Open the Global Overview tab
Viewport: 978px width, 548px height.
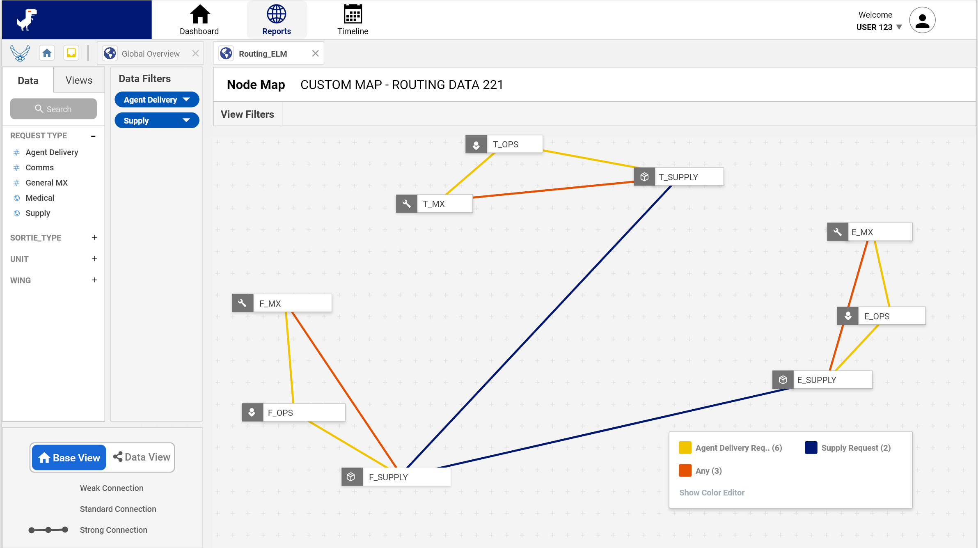pos(150,54)
